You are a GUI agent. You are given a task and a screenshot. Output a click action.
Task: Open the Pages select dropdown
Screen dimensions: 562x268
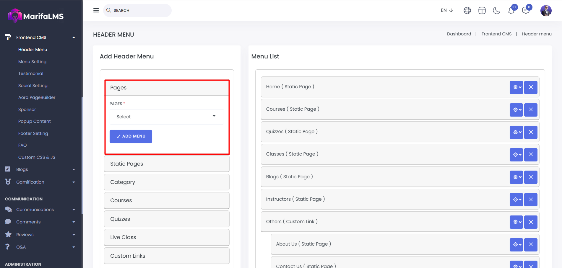[x=167, y=117]
